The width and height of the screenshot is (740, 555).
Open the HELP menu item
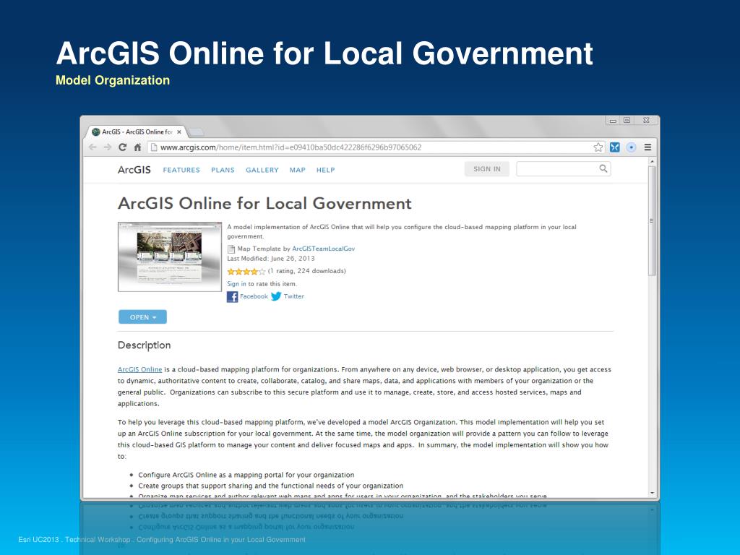326,170
